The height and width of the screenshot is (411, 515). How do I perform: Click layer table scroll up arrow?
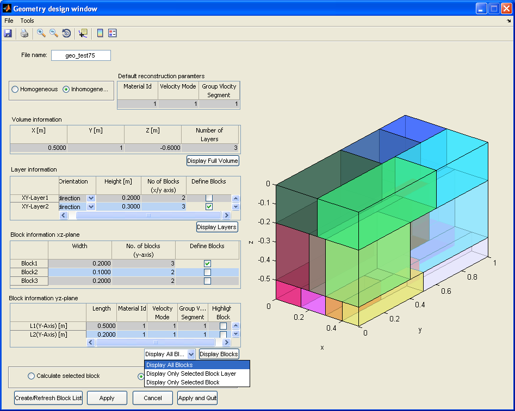click(235, 199)
